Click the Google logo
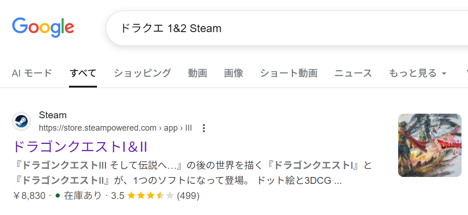 pyautogui.click(x=43, y=28)
